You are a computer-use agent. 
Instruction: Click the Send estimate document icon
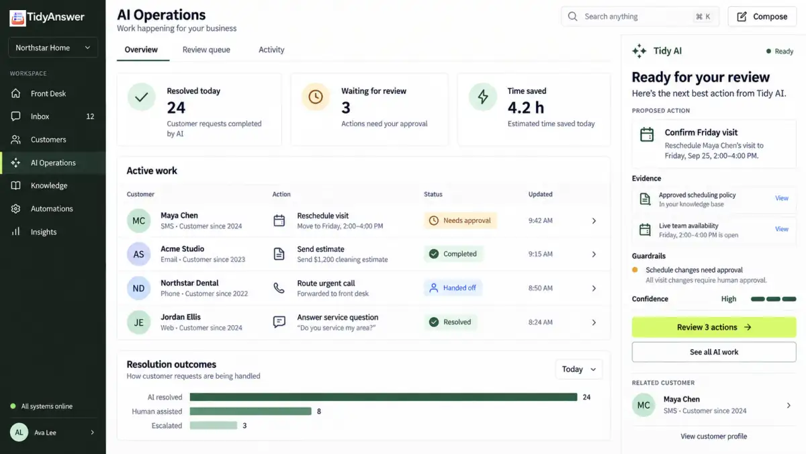tap(279, 254)
